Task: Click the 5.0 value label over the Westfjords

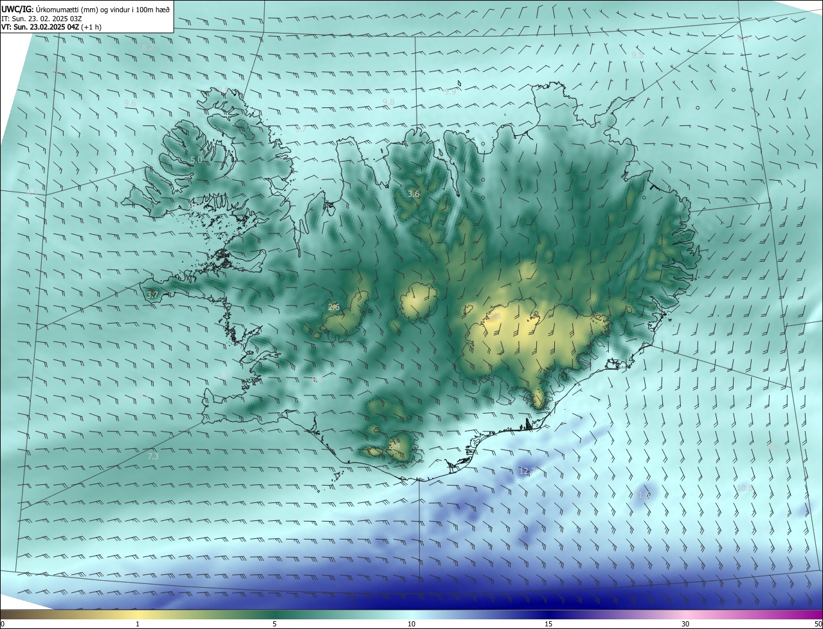Action: pyautogui.click(x=196, y=160)
